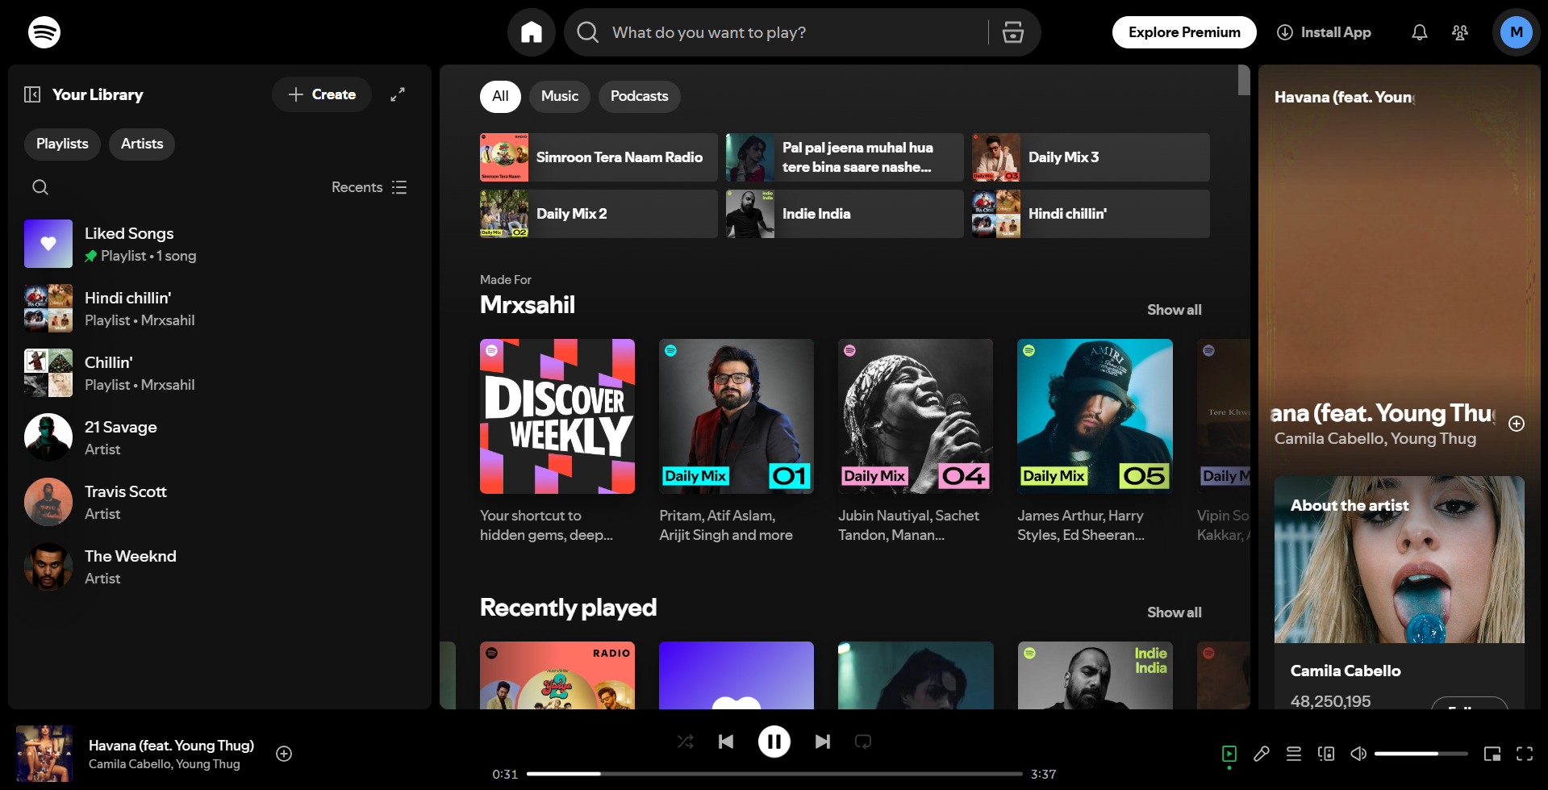This screenshot has height=790, width=1548.
Task: Open Friend Activity icon
Action: point(1460,32)
